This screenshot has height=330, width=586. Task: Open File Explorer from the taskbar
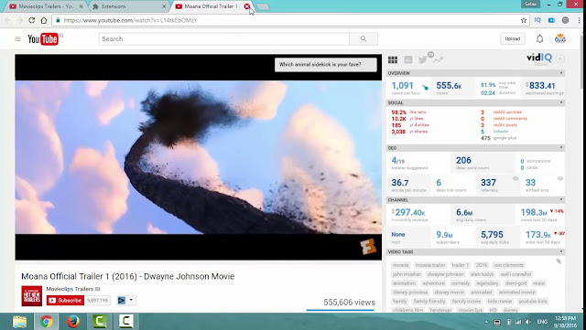[x=19, y=322]
